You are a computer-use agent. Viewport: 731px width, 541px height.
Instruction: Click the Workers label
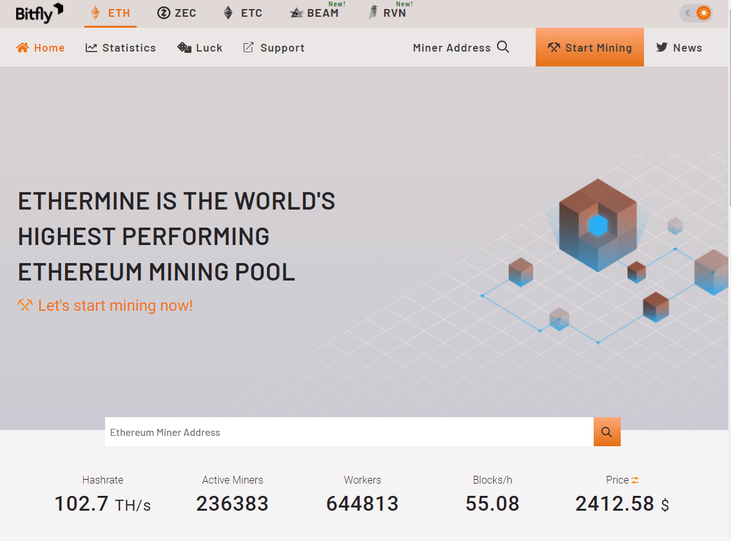[x=362, y=480]
